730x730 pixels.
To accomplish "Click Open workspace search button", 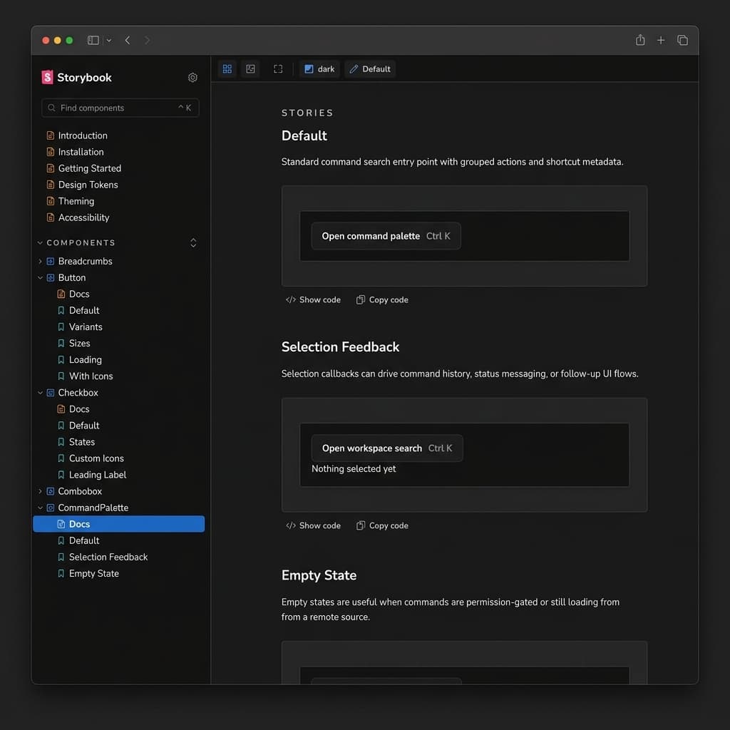I will coord(387,448).
